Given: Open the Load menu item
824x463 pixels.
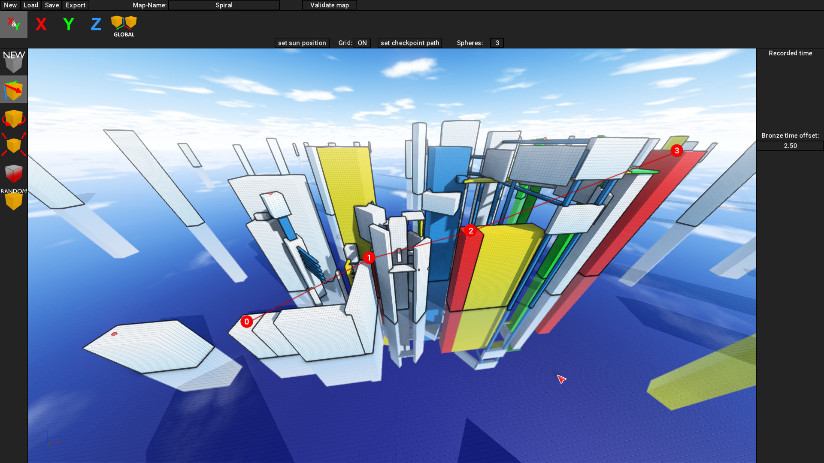Looking at the screenshot, I should coord(31,5).
